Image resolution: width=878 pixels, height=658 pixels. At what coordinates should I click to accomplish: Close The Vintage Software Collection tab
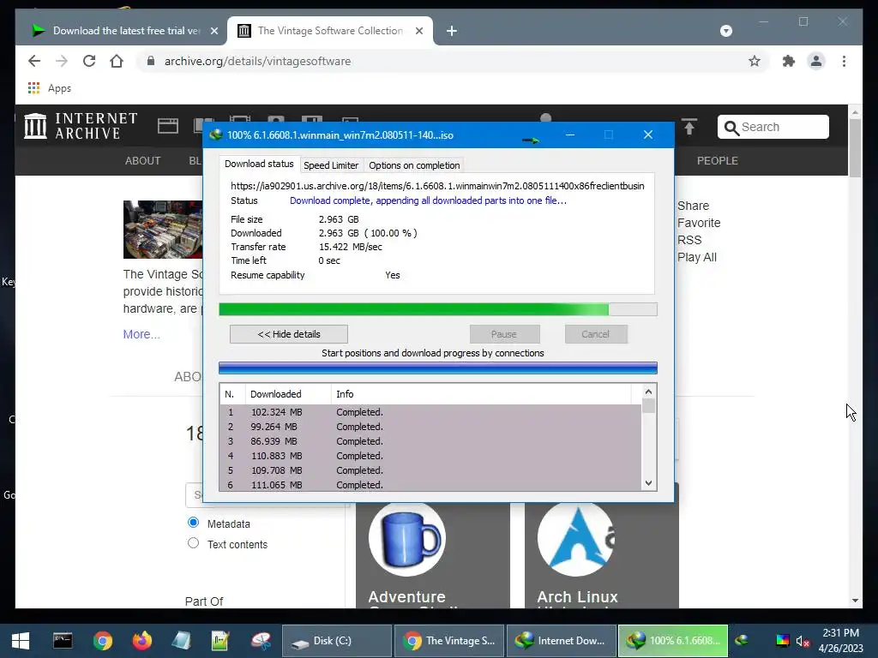(x=418, y=31)
